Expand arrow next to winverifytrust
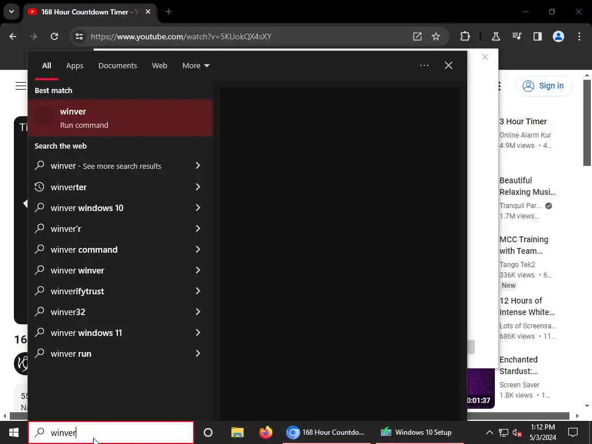The height and width of the screenshot is (444, 592). [x=198, y=291]
